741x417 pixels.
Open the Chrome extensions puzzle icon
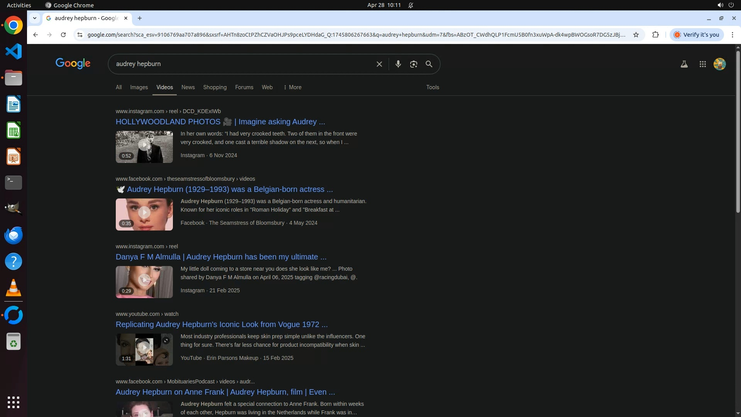[655, 35]
